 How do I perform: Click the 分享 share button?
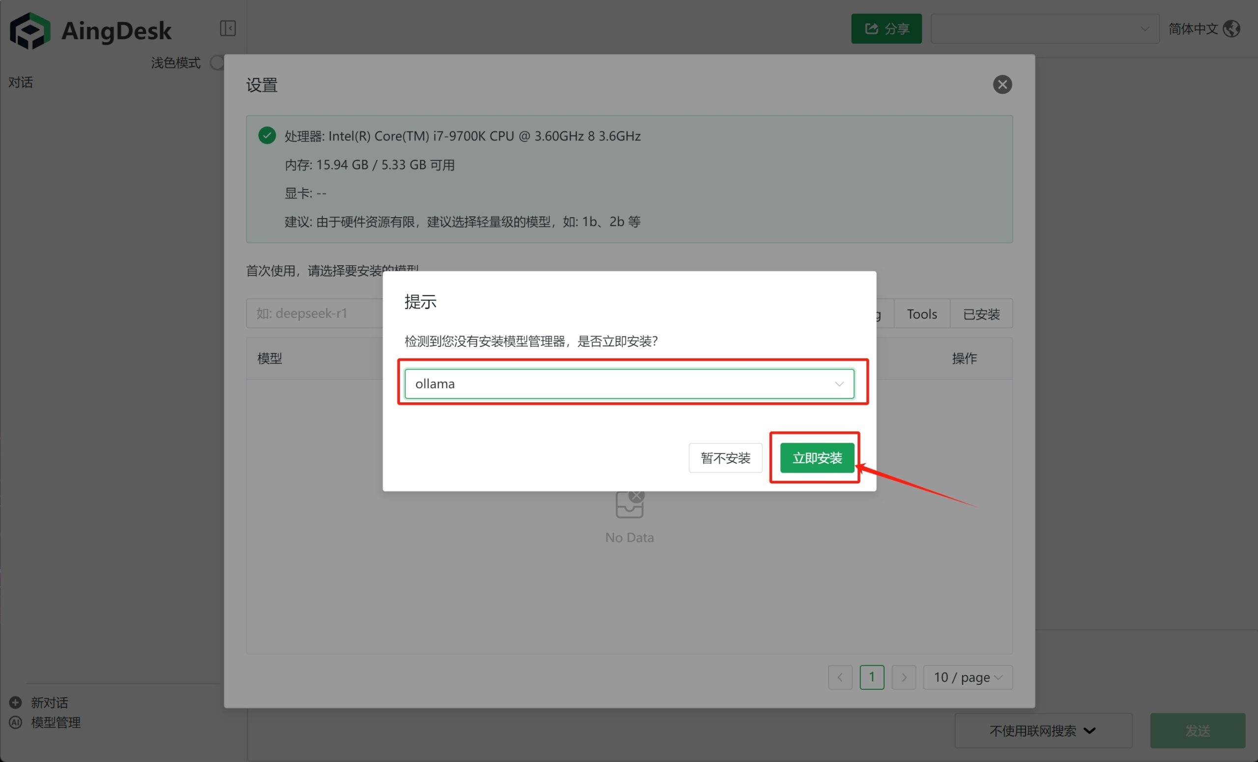click(886, 28)
